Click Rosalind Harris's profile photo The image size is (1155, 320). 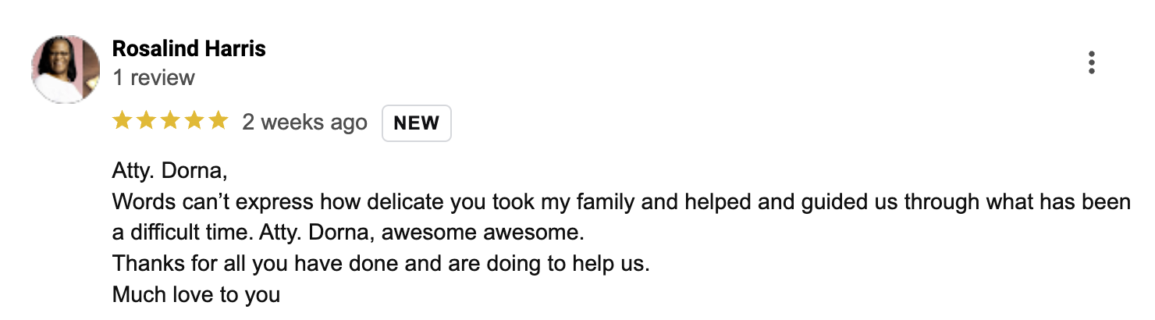click(66, 69)
